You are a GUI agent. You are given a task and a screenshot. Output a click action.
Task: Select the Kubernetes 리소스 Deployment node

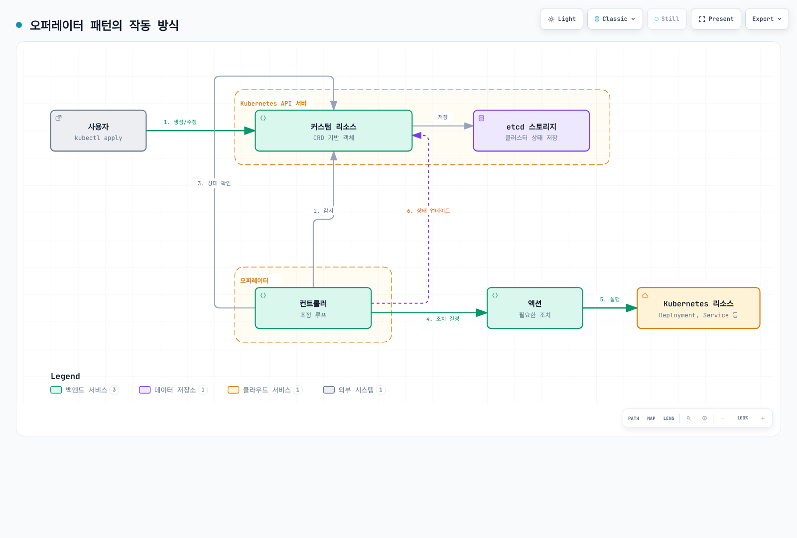coord(698,308)
